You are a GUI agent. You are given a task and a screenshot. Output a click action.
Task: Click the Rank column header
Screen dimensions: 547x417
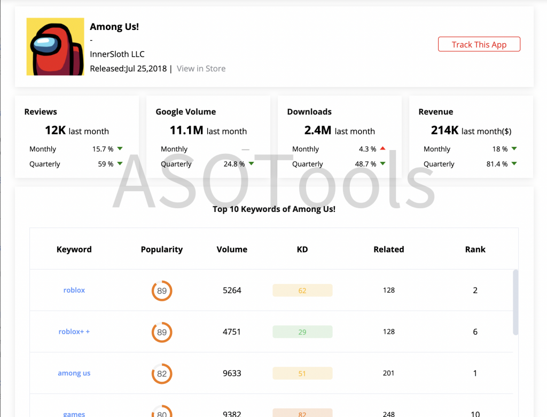(475, 249)
